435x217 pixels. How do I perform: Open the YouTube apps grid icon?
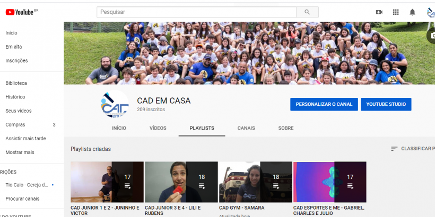pyautogui.click(x=396, y=12)
